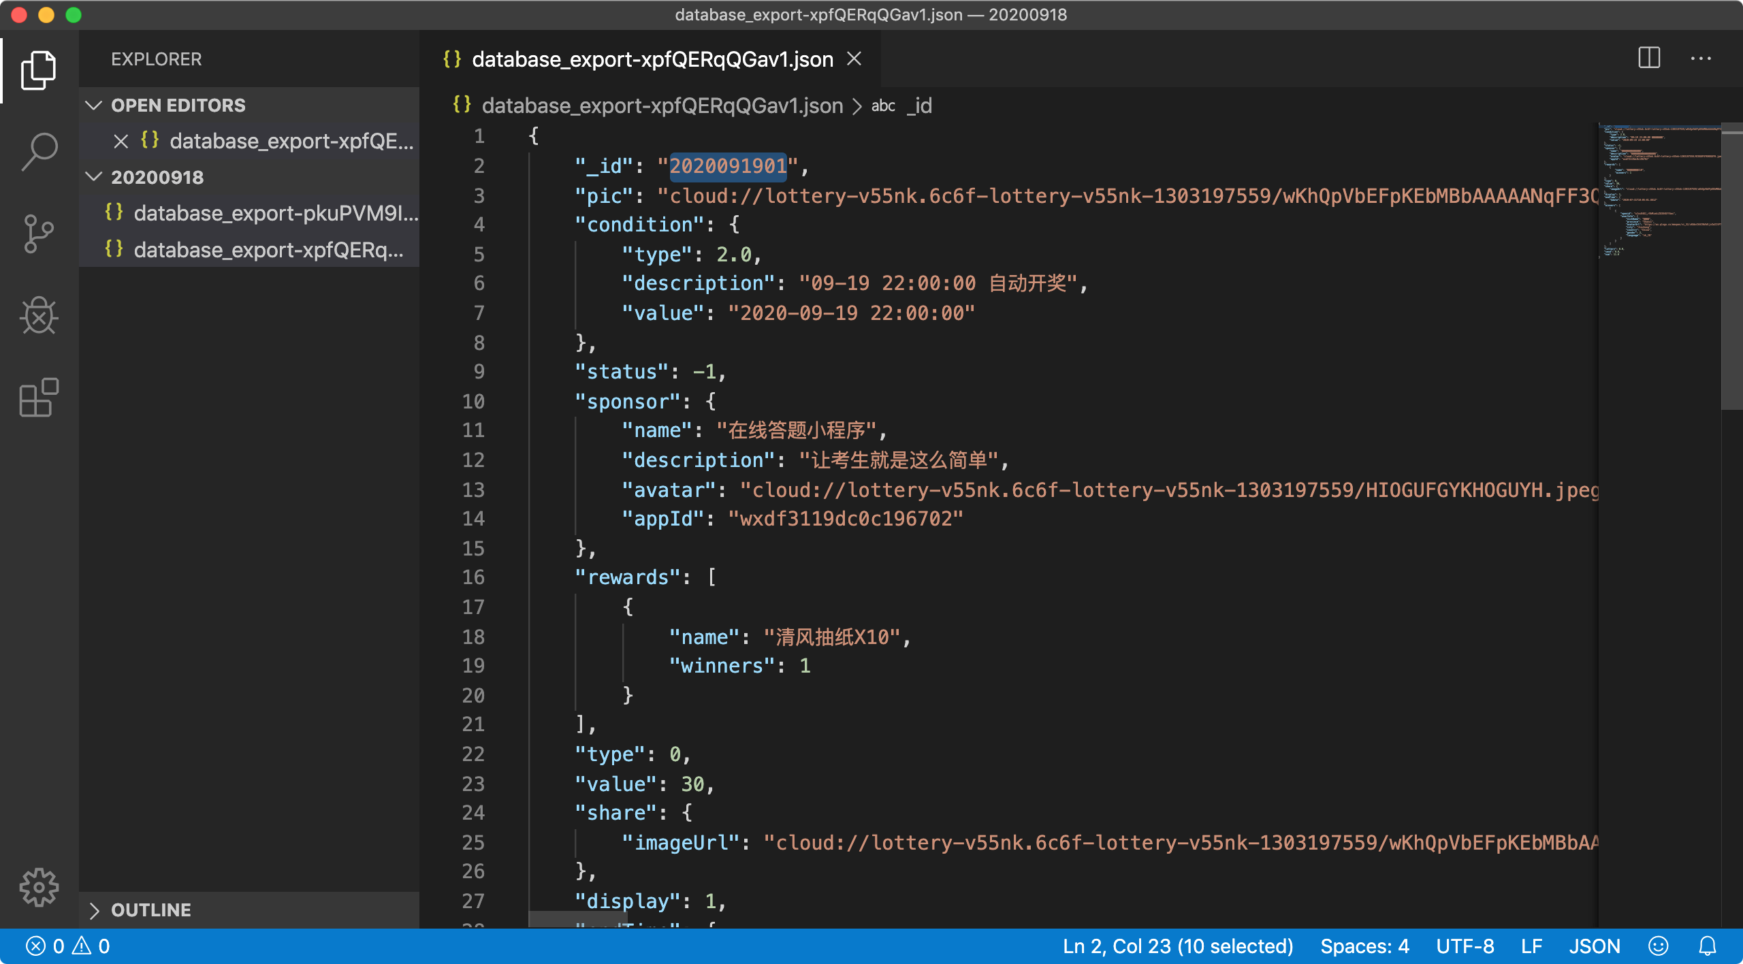Select the database_export-xpfQERqQGav1.json editor tab
This screenshot has height=964, width=1743.
[652, 59]
